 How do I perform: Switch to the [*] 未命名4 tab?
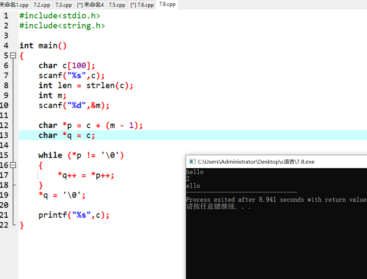pyautogui.click(x=90, y=5)
